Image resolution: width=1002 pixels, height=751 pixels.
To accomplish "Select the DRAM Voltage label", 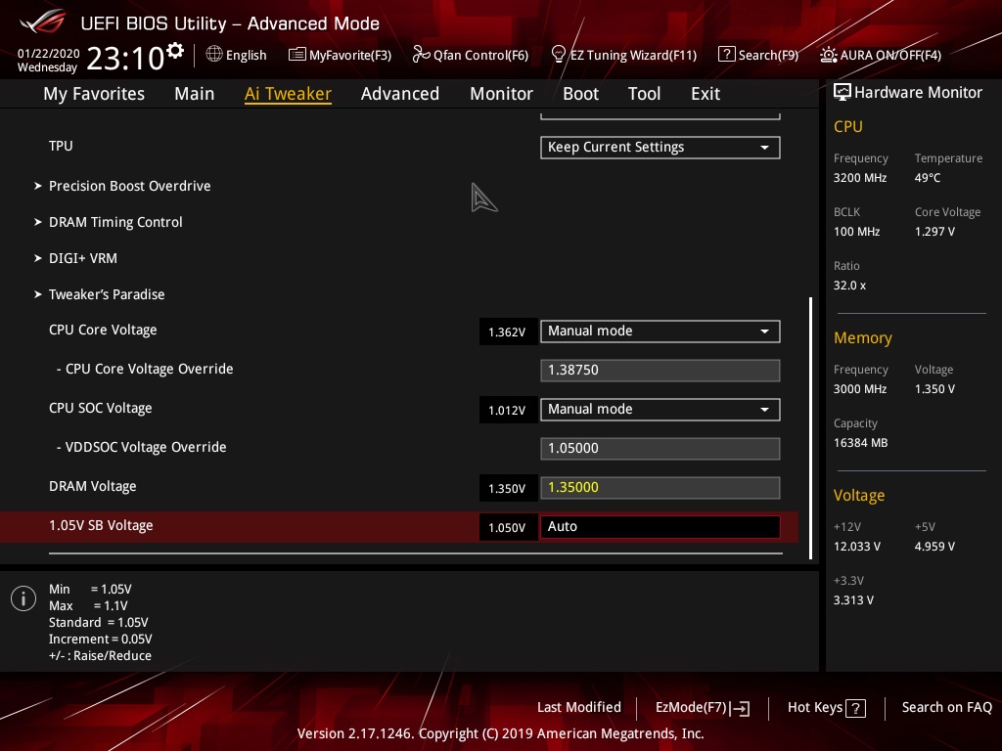I will [93, 487].
